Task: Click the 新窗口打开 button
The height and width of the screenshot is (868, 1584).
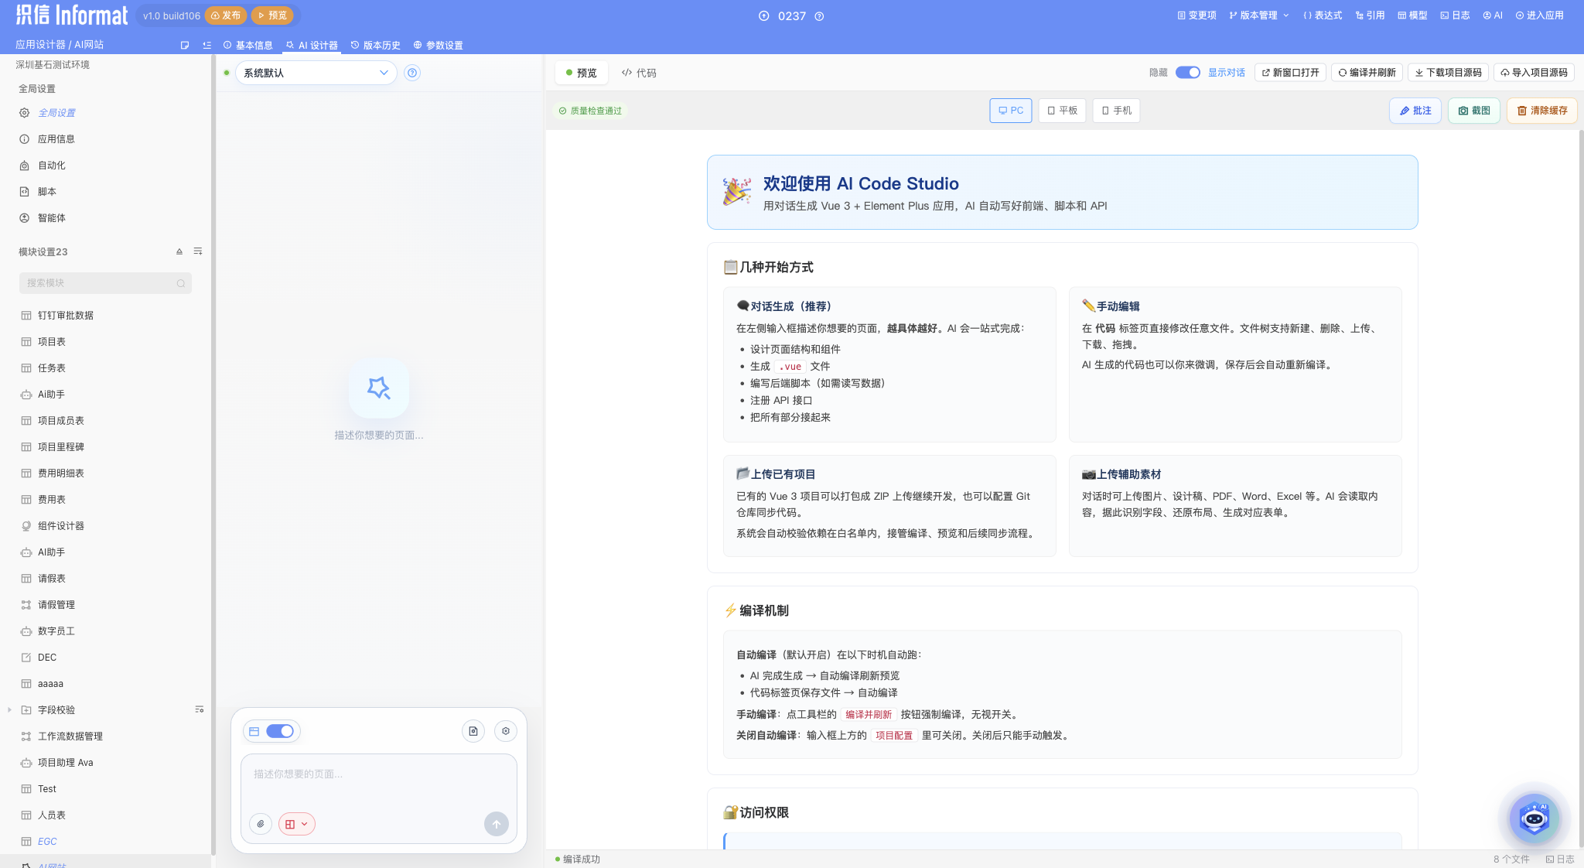Action: (x=1291, y=73)
